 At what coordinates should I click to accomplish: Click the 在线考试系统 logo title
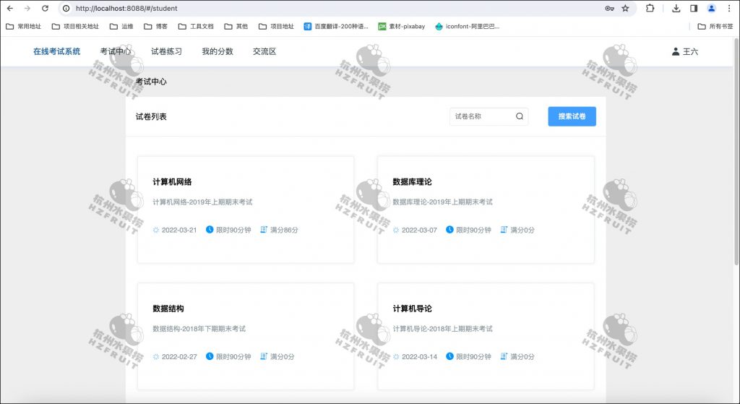tap(56, 51)
